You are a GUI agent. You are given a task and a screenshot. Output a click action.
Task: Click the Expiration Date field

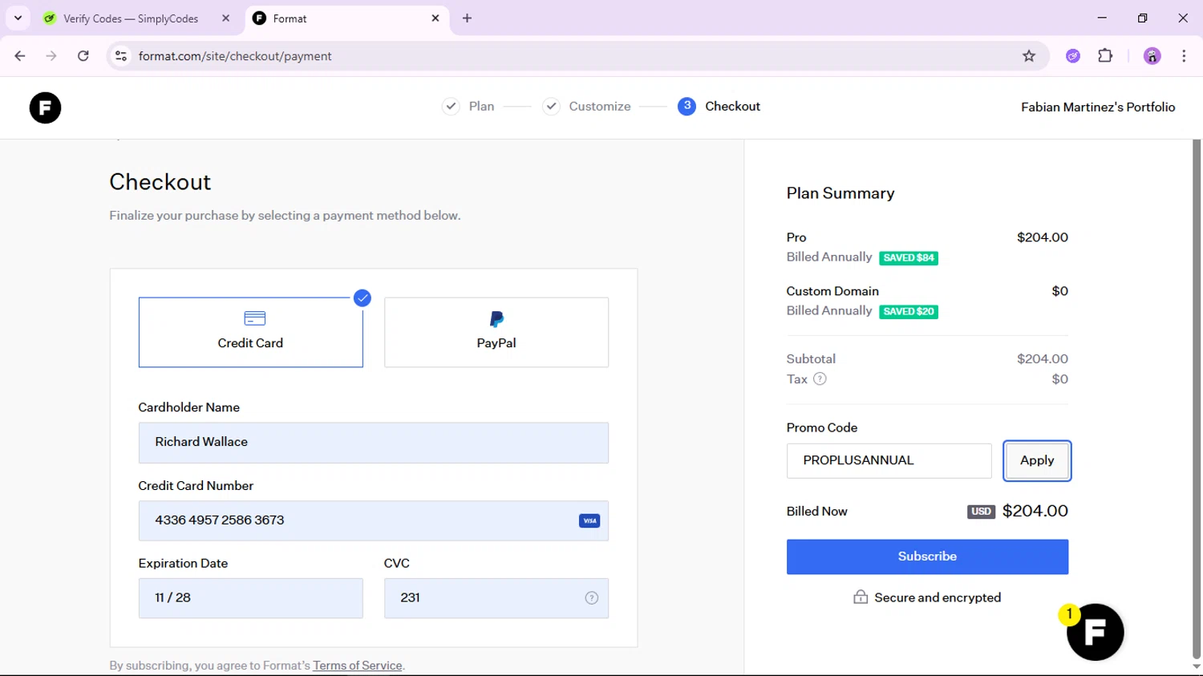(250, 598)
